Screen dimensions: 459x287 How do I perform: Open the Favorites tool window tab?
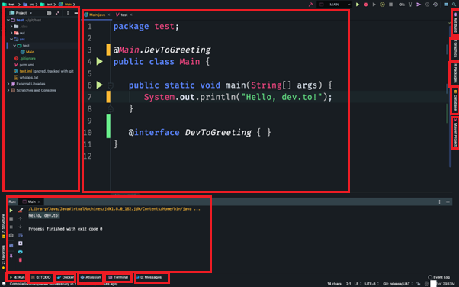[x=3, y=257]
